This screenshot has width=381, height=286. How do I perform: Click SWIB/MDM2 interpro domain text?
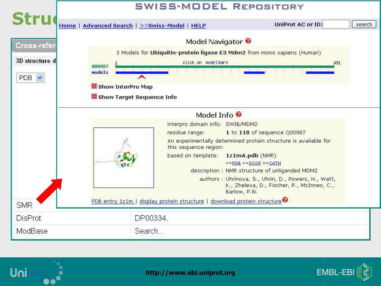click(241, 124)
